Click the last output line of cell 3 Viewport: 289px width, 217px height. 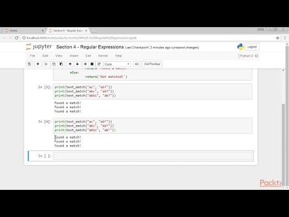68,112
